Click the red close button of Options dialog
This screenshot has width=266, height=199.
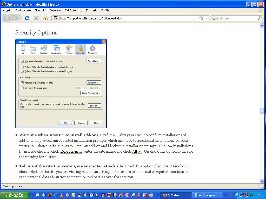(x=104, y=42)
